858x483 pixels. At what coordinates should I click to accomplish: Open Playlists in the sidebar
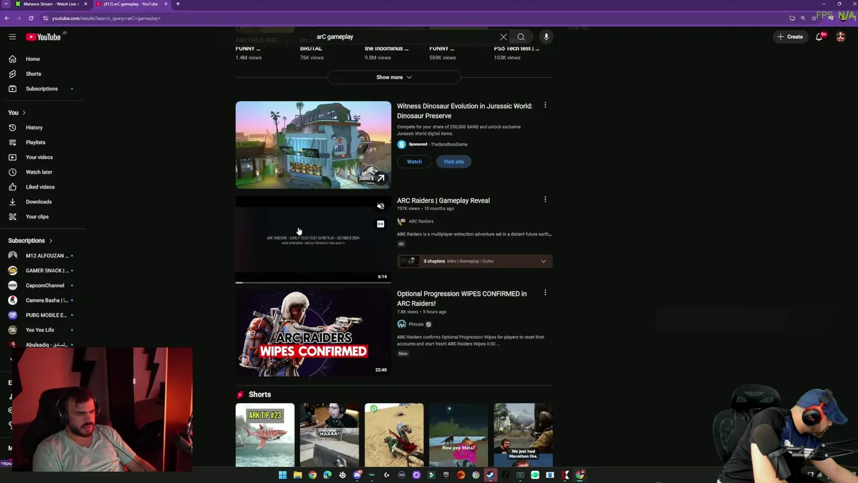click(x=35, y=142)
